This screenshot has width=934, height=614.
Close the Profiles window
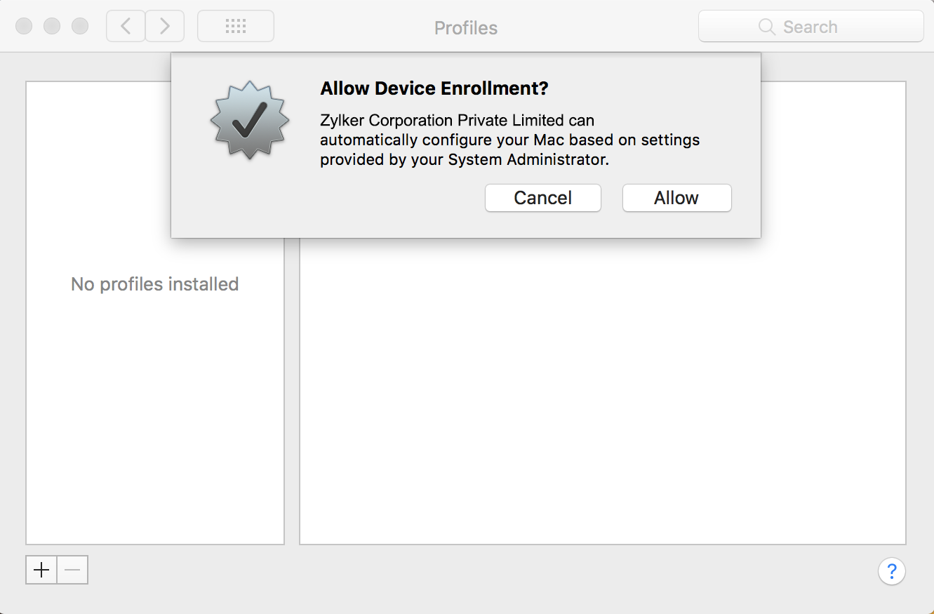point(24,27)
